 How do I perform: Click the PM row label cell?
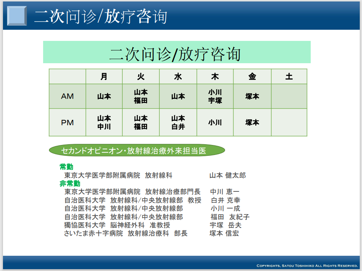[67, 122]
